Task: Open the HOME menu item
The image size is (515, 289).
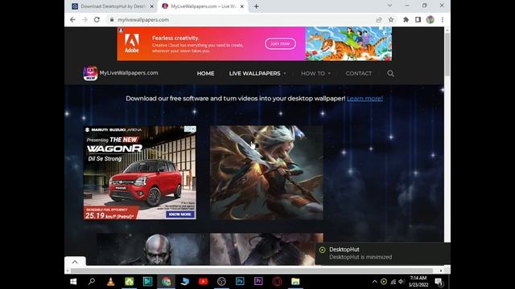Action: [206, 73]
